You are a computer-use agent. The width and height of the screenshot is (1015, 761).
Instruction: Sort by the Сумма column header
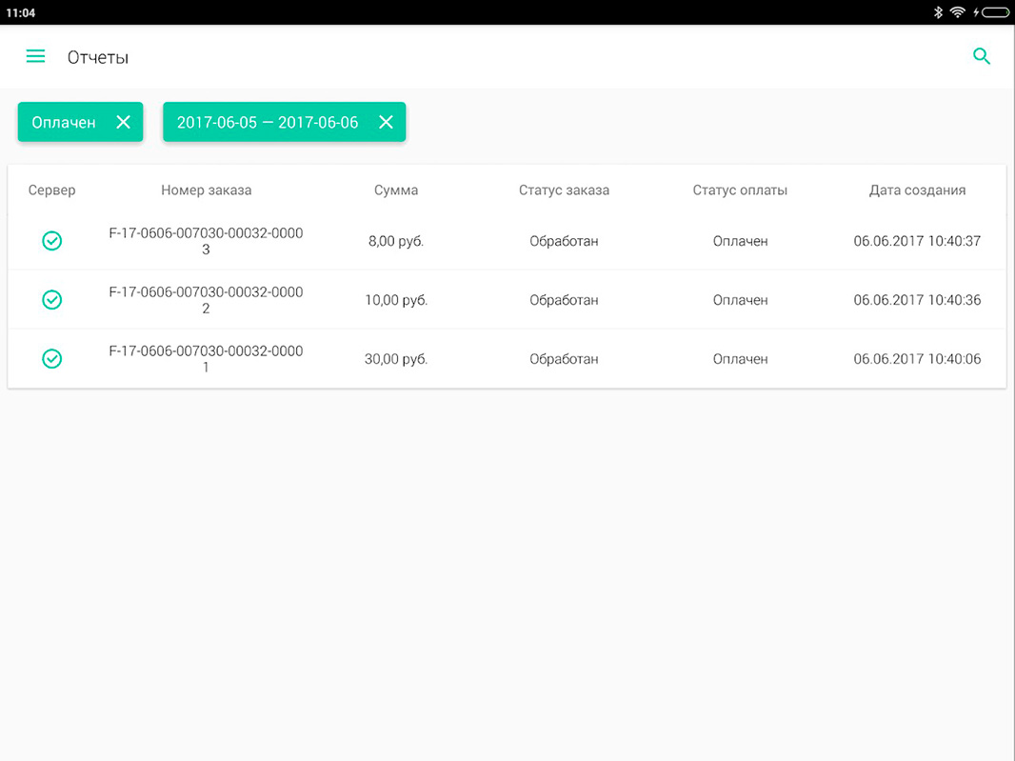[396, 190]
